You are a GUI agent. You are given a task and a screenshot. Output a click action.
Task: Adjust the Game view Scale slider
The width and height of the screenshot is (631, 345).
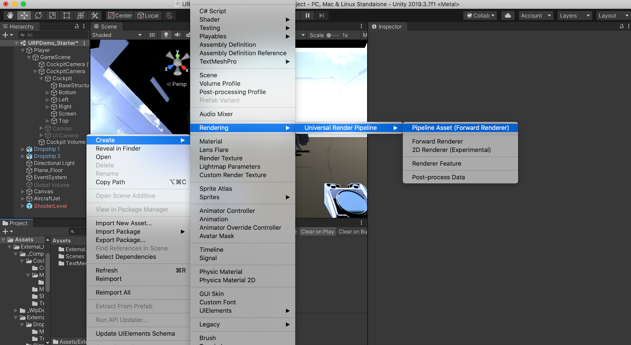333,35
